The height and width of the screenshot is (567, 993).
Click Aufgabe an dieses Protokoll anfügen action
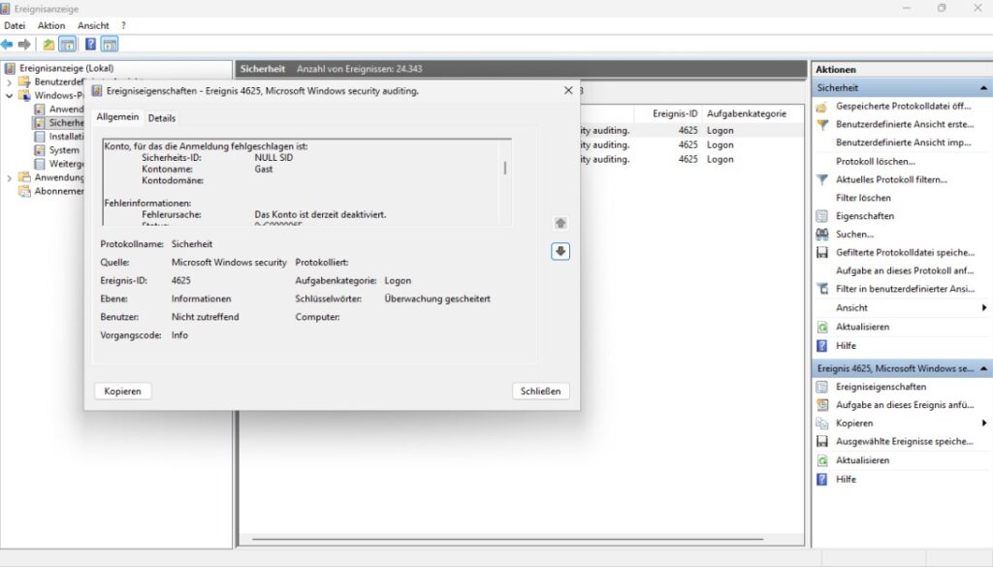point(905,270)
